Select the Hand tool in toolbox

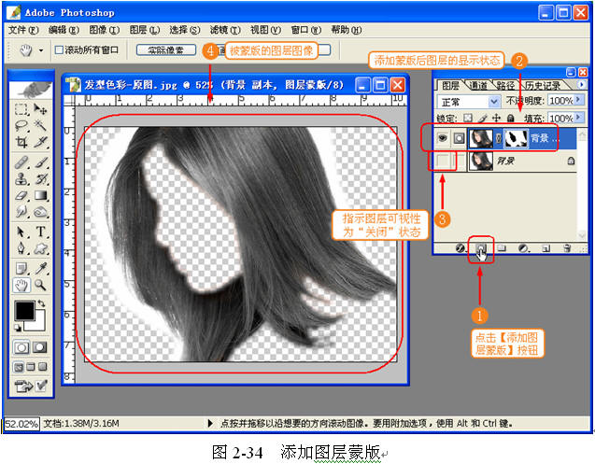pyautogui.click(x=21, y=285)
